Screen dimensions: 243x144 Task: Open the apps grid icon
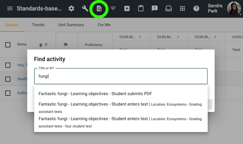(x=183, y=8)
